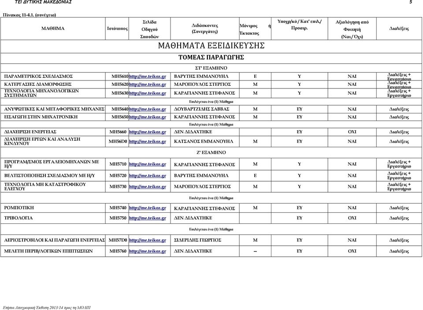Viewport: 423px width, 310px height.
Task: Open the teikoz link in the ΕΙΣΑΓΩΓΗ ΣΤΗΝ ΜΗΧΑΤΡΟΝΙΚΗ row
Action: pos(147,117)
